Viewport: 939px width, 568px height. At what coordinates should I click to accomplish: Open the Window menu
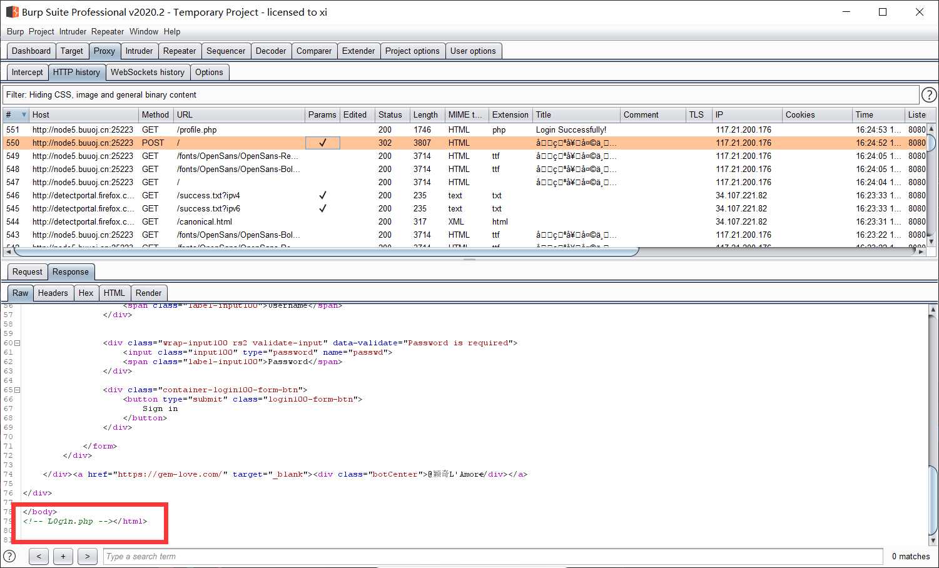pos(144,31)
